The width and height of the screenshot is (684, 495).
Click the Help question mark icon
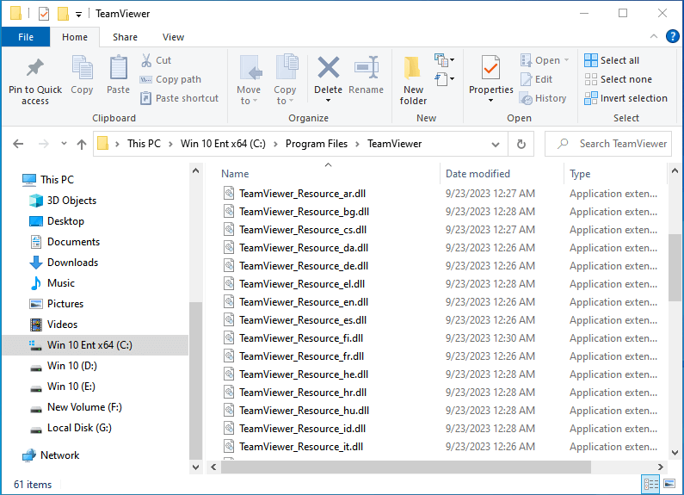coord(673,36)
